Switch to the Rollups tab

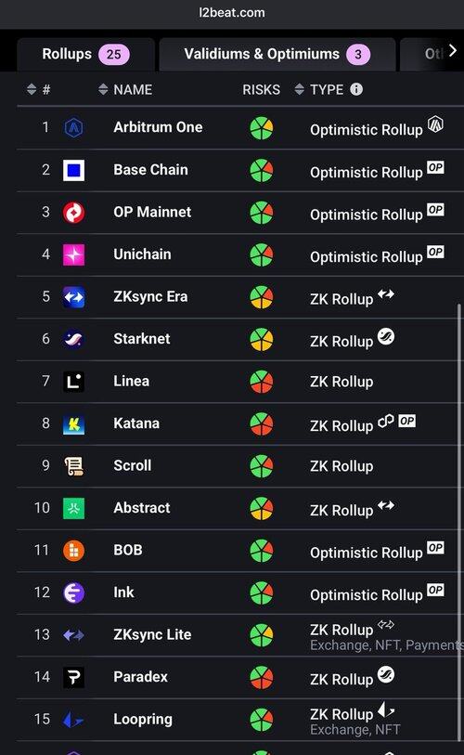[x=85, y=55]
